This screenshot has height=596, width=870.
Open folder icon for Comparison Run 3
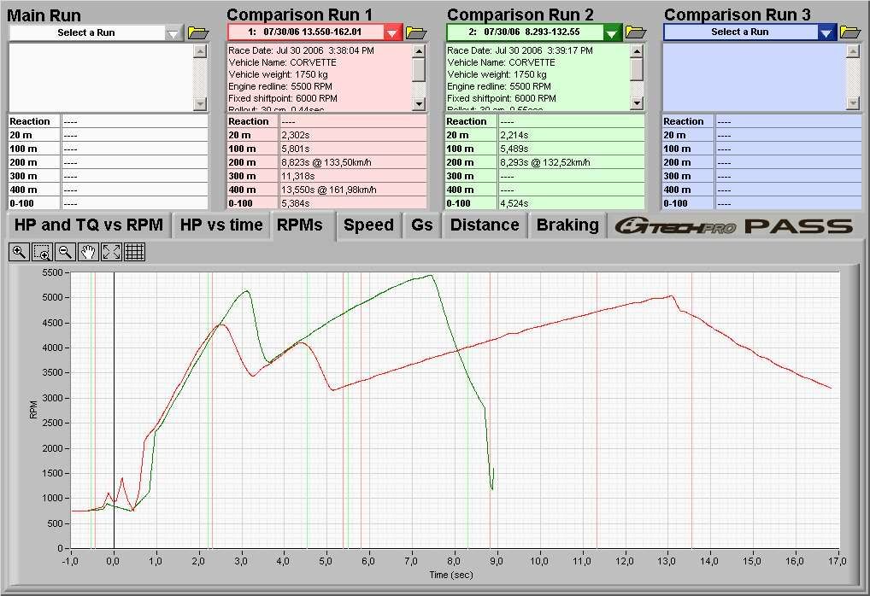pyautogui.click(x=849, y=32)
